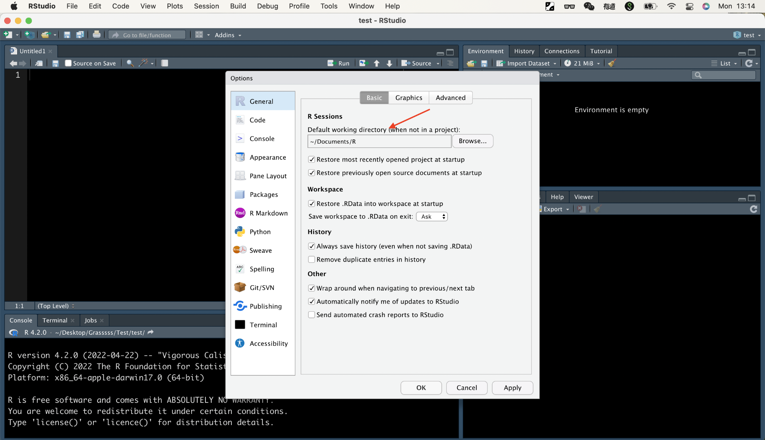Viewport: 765px width, 440px height.
Task: Click the print icon in main toolbar
Action: [x=97, y=34]
